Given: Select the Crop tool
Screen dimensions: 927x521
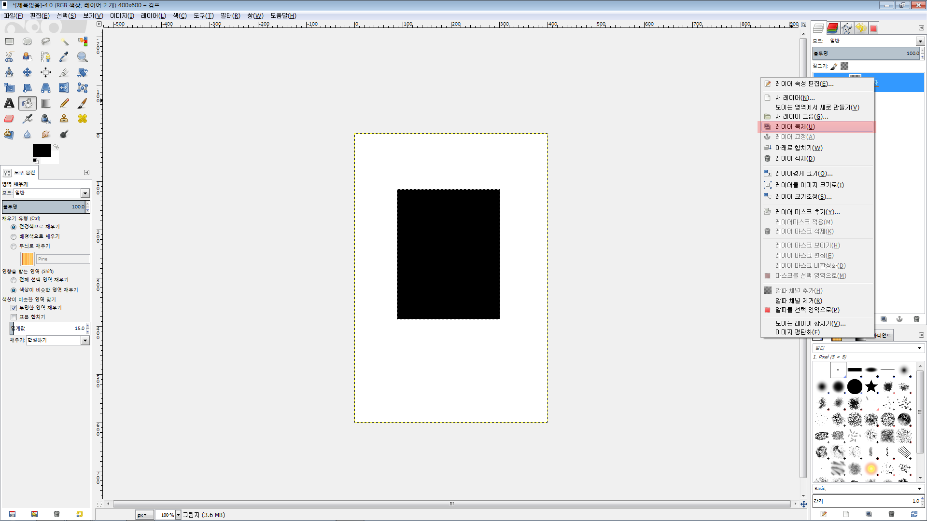Looking at the screenshot, I should click(64, 72).
